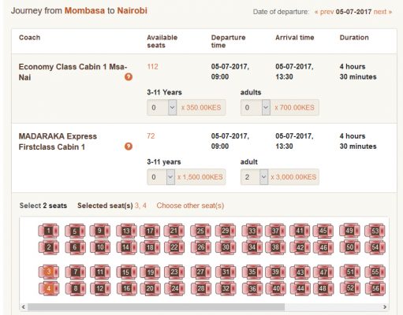This screenshot has width=403, height=315.
Task: Select seat 42 on the seat map
Action: [x=300, y=247]
